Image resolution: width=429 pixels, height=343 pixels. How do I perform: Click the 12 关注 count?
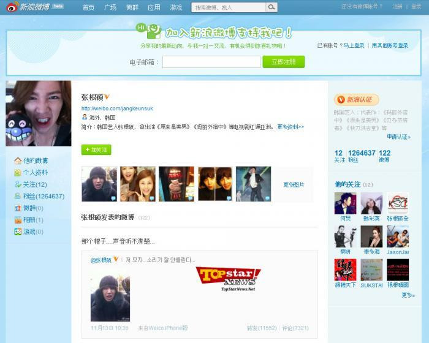pos(340,156)
